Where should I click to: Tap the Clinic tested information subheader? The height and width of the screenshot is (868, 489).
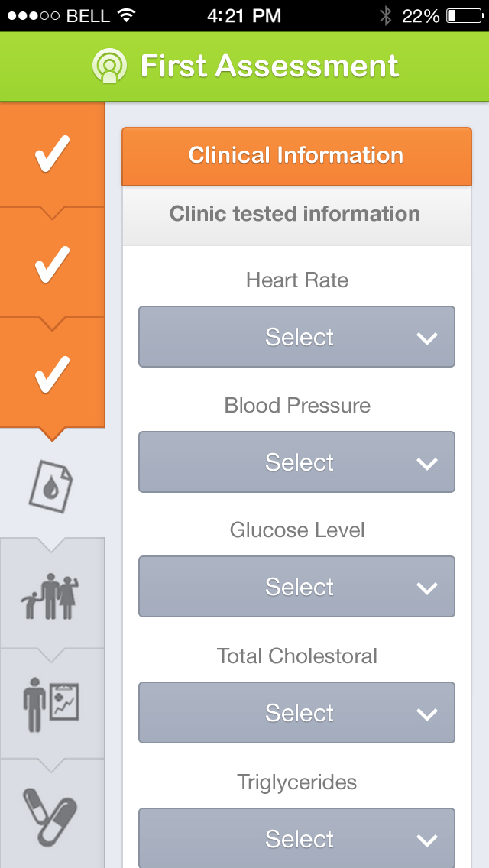pos(296,214)
